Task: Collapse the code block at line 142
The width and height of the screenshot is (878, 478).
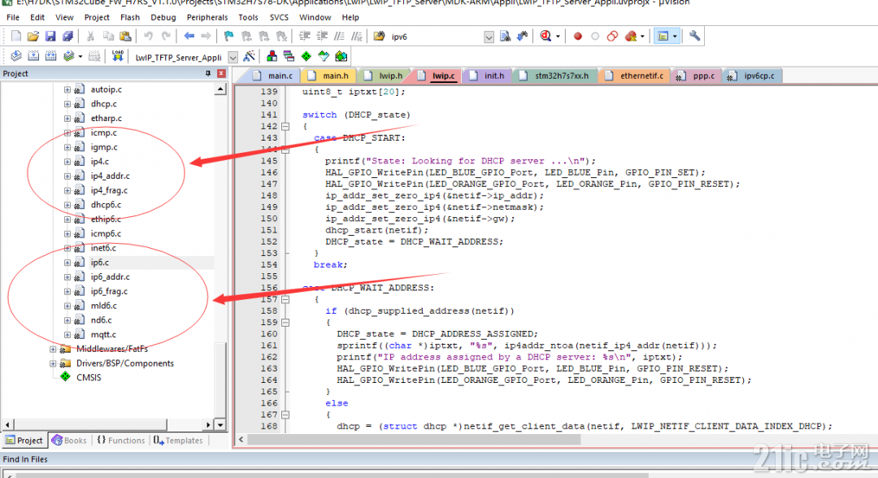Action: [285, 127]
